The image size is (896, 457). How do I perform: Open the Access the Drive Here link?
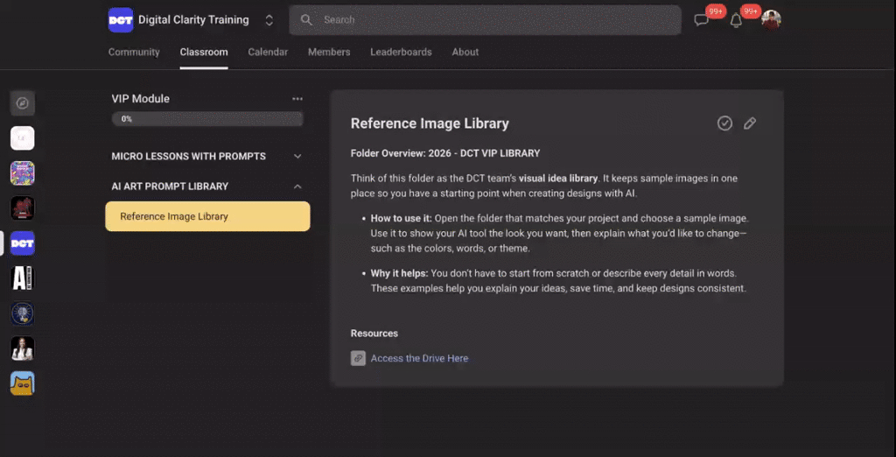click(x=419, y=359)
